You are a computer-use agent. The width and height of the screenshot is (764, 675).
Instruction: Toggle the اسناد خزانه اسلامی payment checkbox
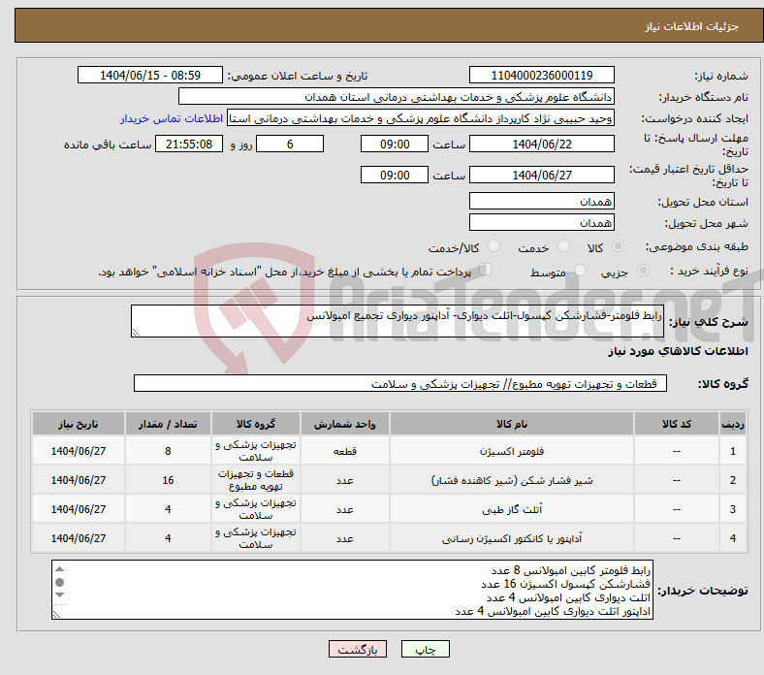[x=486, y=271]
